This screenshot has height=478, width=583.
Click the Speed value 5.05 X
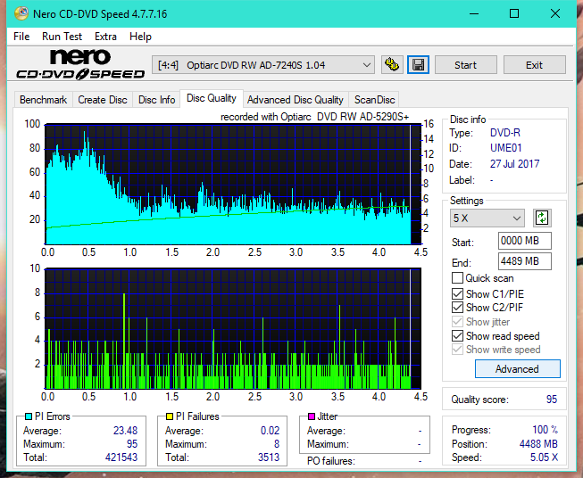point(544,457)
